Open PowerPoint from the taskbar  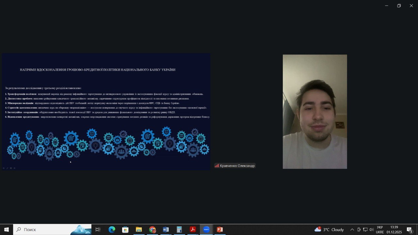pos(220,229)
